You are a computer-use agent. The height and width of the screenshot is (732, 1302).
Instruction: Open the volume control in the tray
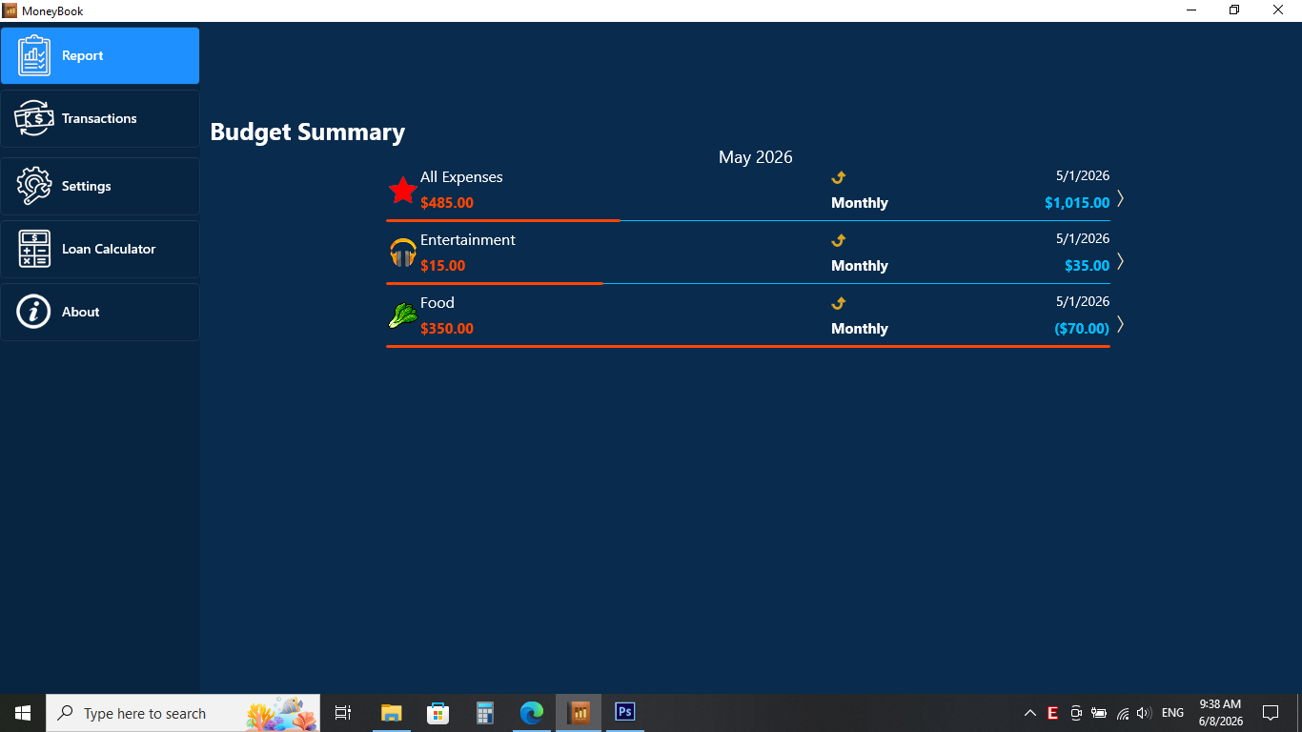pos(1145,713)
